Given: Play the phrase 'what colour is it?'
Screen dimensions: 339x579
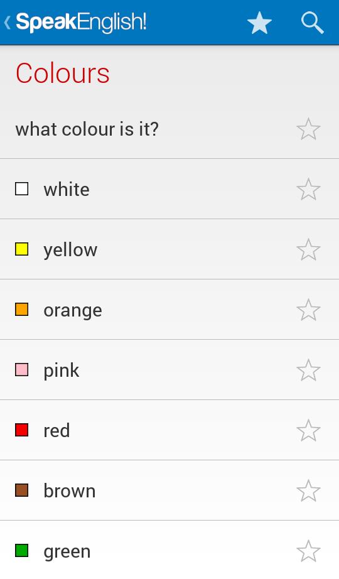Looking at the screenshot, I should (x=87, y=129).
